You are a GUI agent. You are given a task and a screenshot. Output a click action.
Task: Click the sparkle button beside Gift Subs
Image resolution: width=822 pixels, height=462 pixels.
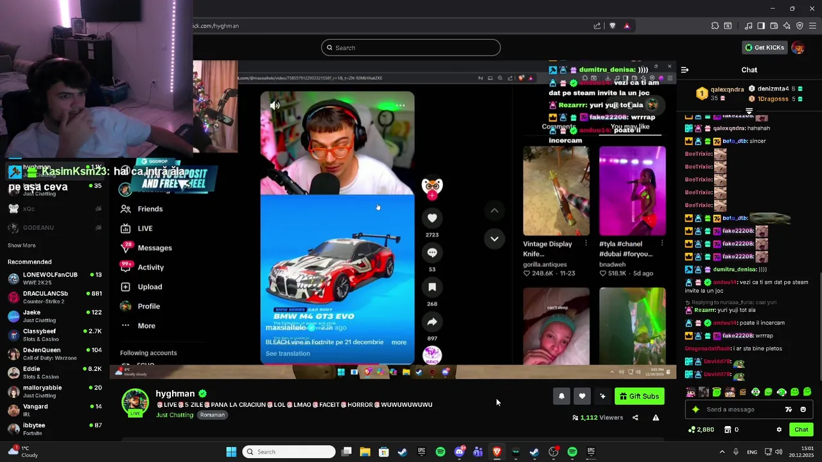pos(602,396)
